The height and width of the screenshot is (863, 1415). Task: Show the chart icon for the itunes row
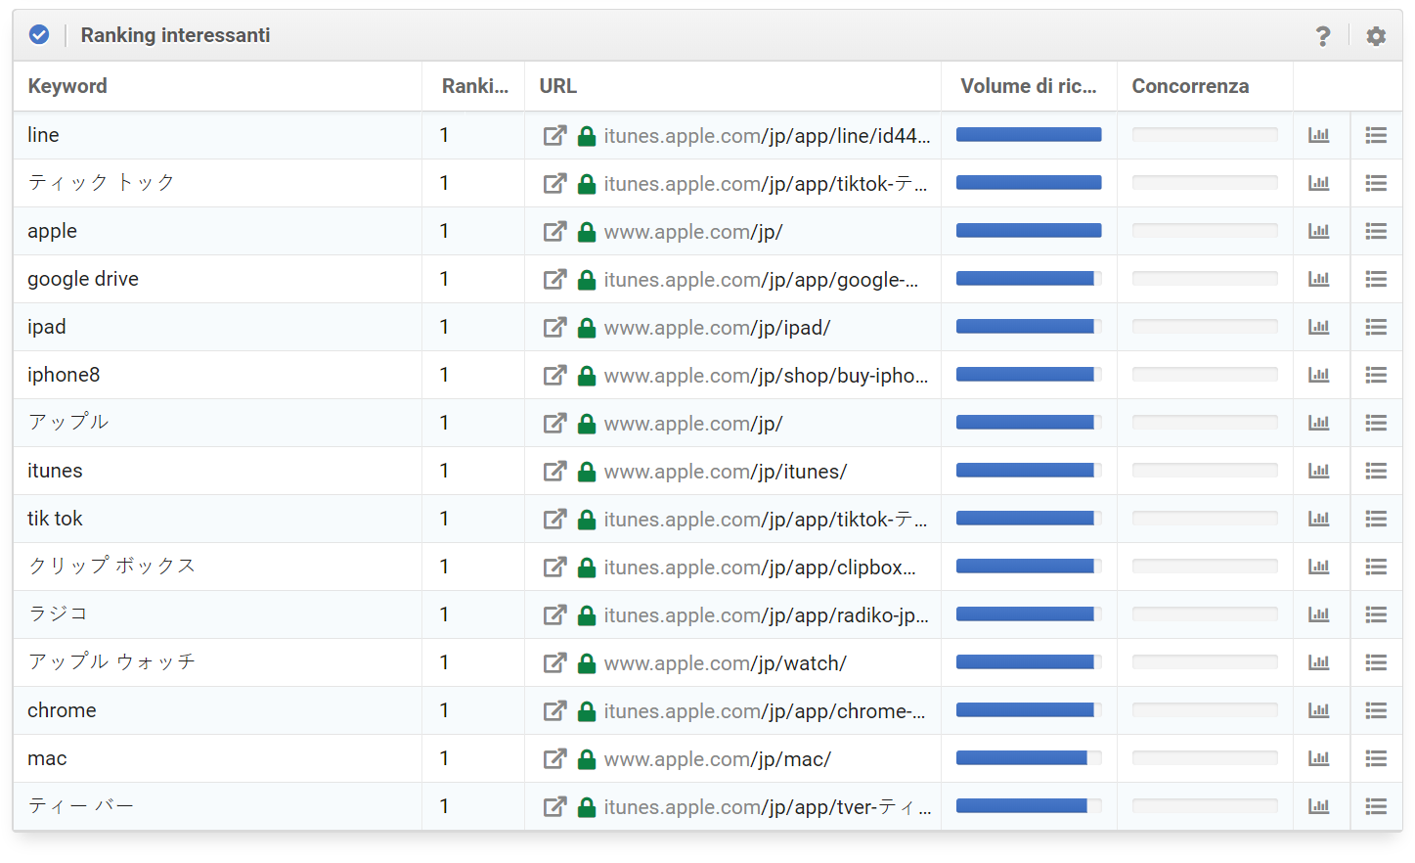(x=1319, y=471)
